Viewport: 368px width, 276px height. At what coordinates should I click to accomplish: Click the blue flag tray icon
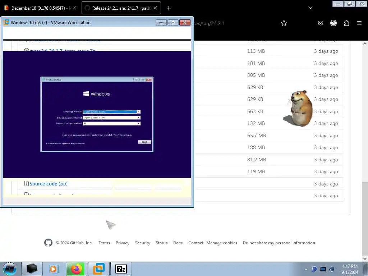[314, 269]
